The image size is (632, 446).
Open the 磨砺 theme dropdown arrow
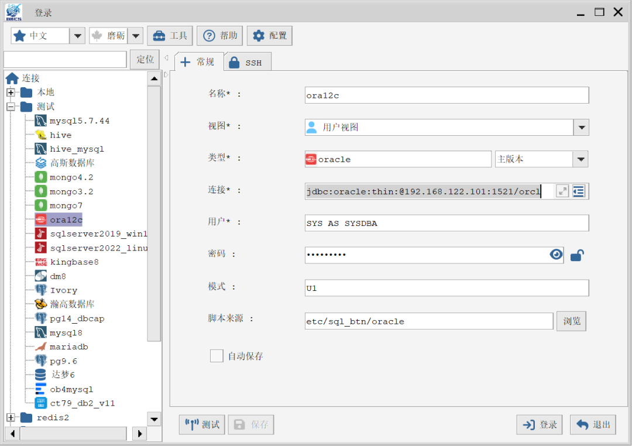[x=135, y=36]
